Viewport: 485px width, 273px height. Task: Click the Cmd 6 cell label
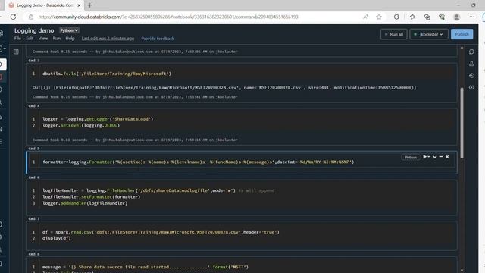click(x=34, y=177)
